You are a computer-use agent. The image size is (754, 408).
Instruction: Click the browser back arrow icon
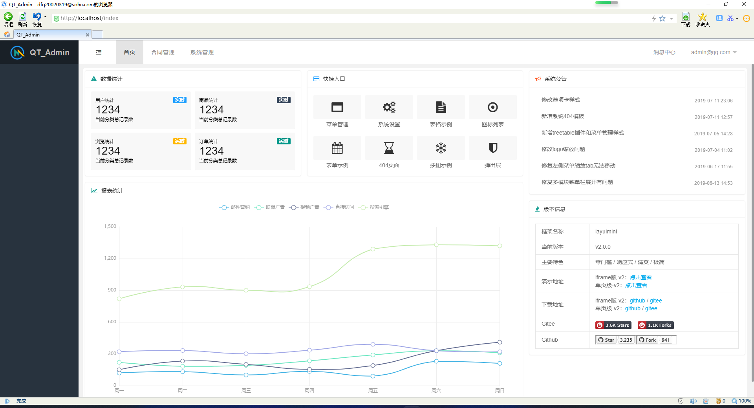pos(8,16)
